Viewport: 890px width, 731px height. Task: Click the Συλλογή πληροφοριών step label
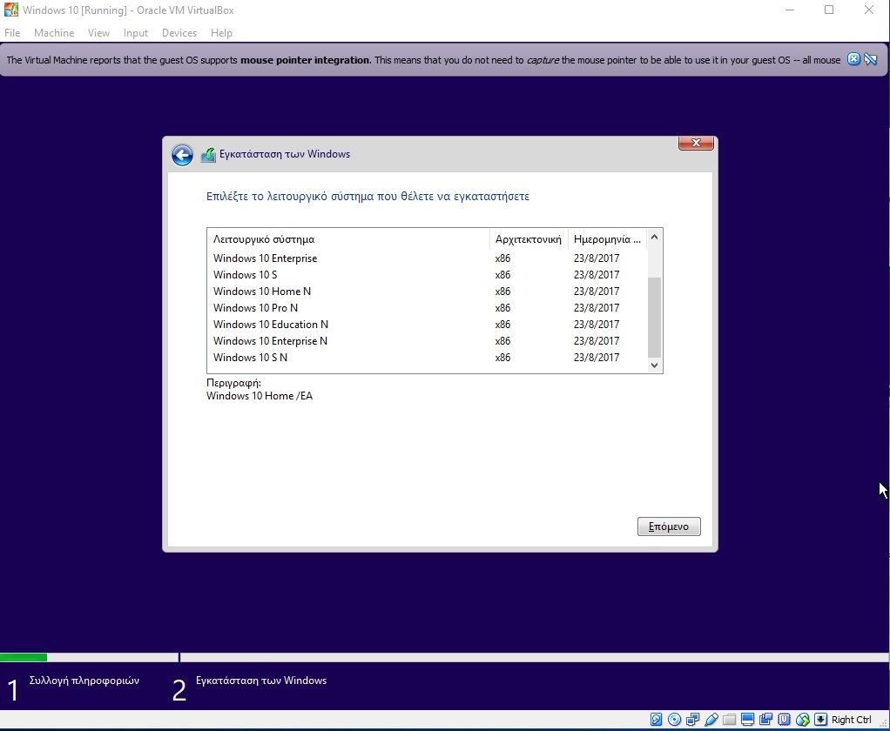click(84, 681)
